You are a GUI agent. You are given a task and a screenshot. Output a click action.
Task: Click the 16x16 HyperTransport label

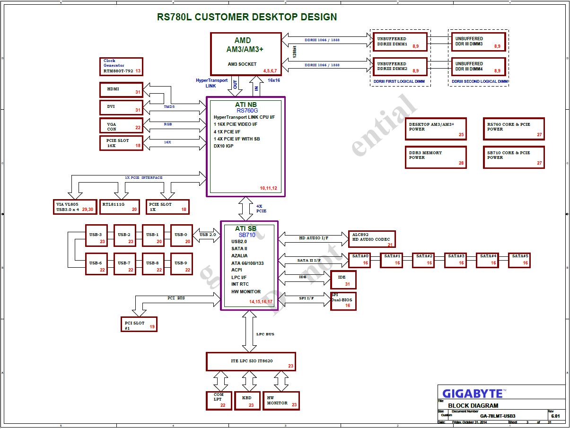274,80
